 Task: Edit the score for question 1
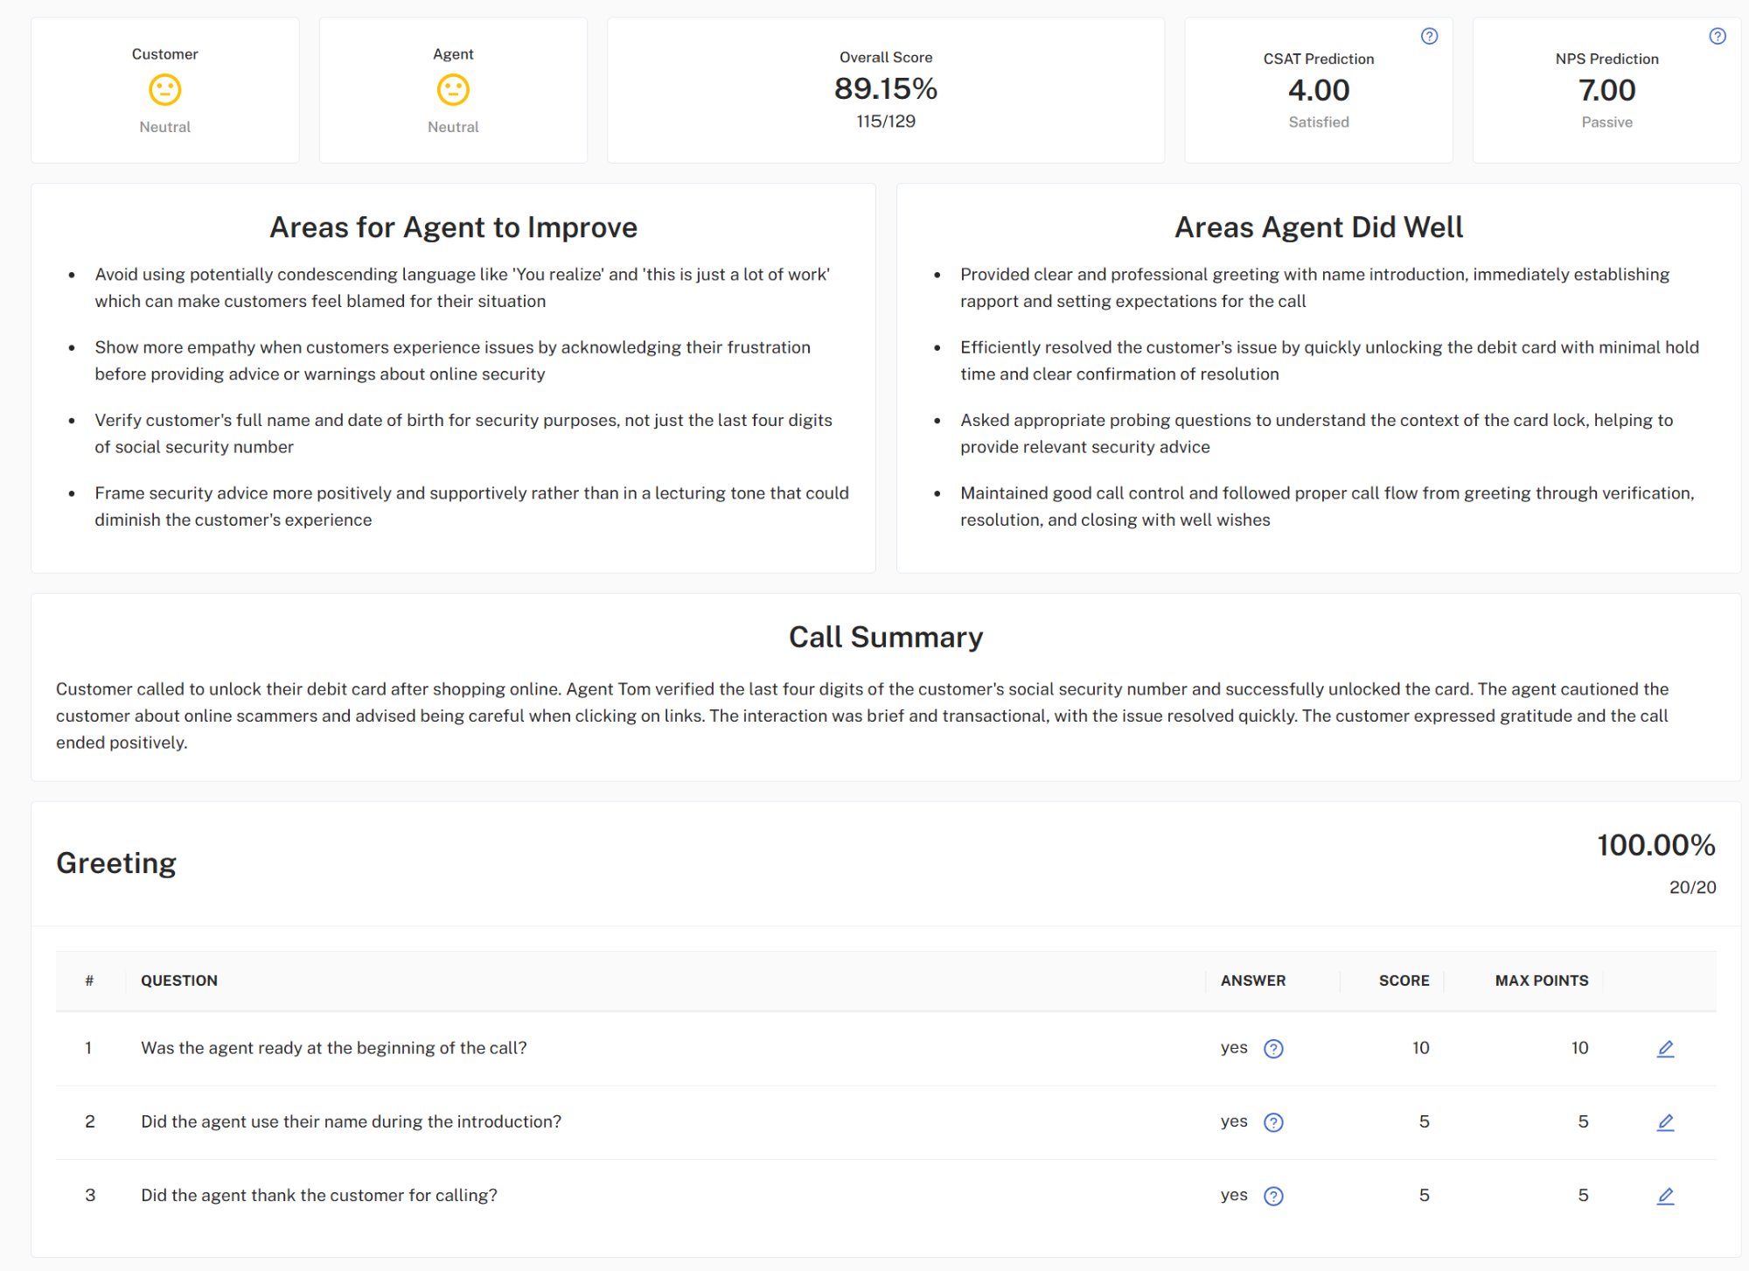pos(1665,1048)
